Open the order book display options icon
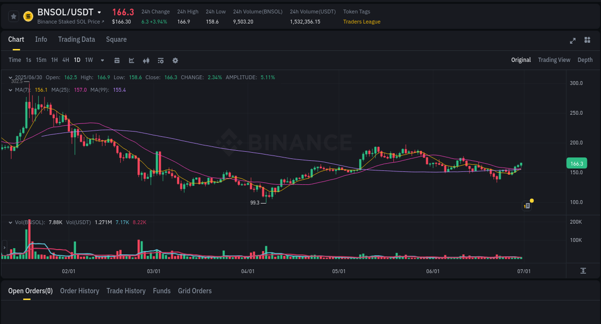Viewport: 601px width, 324px height. (x=160, y=60)
